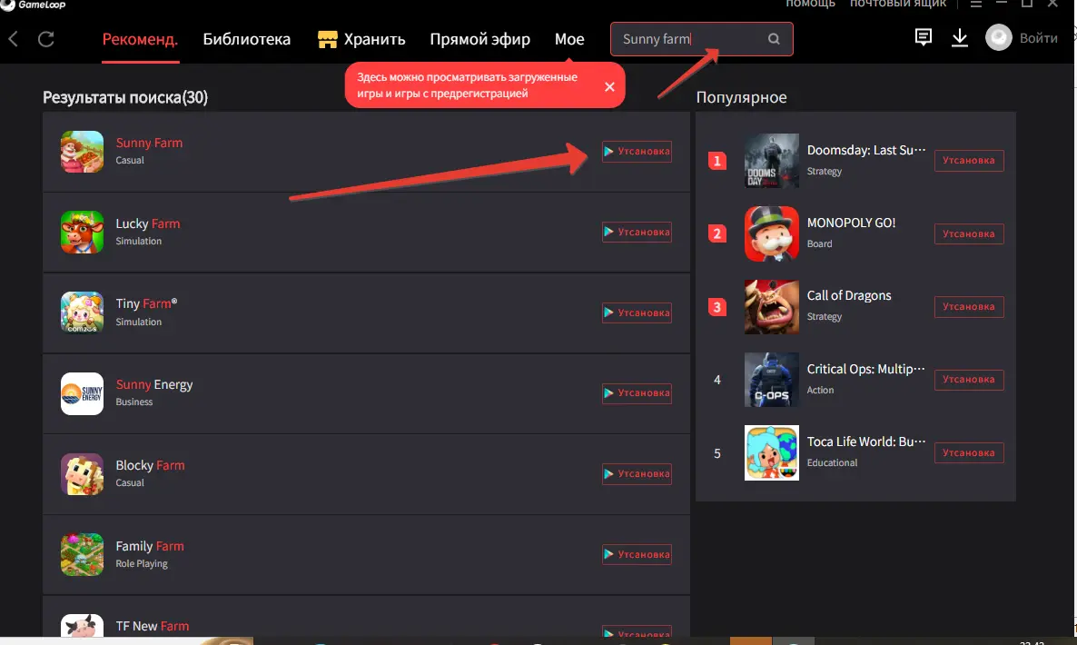
Task: Open the Toca Life World thumbnail
Action: pos(771,452)
